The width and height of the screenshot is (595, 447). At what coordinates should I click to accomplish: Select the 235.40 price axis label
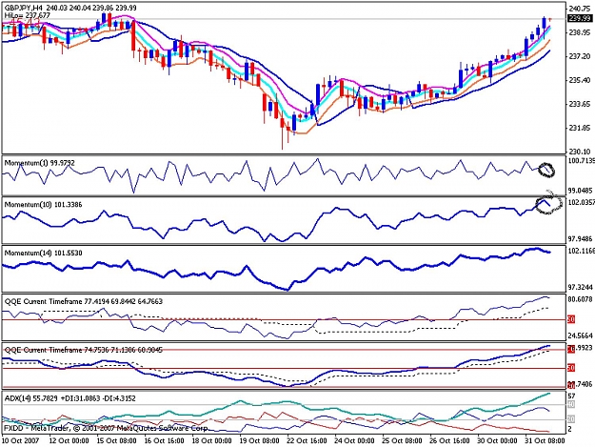pyautogui.click(x=580, y=80)
